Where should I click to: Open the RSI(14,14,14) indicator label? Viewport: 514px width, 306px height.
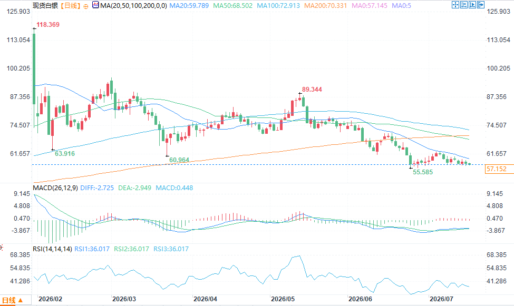click(52, 249)
